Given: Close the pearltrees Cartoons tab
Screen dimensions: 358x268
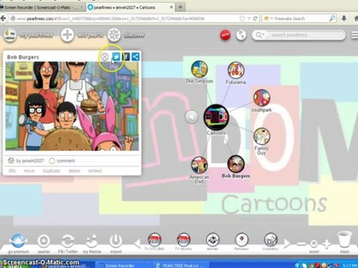Looking at the screenshot, I should click(171, 7).
